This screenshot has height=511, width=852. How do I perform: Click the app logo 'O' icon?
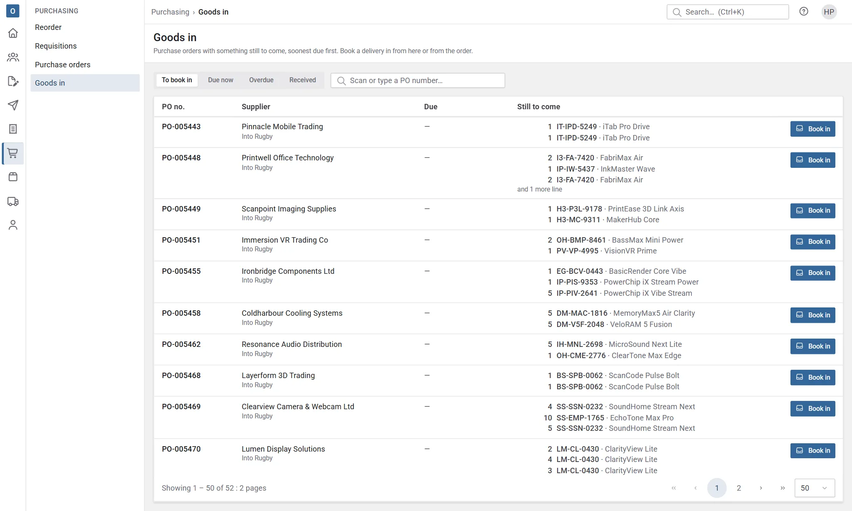tap(13, 11)
